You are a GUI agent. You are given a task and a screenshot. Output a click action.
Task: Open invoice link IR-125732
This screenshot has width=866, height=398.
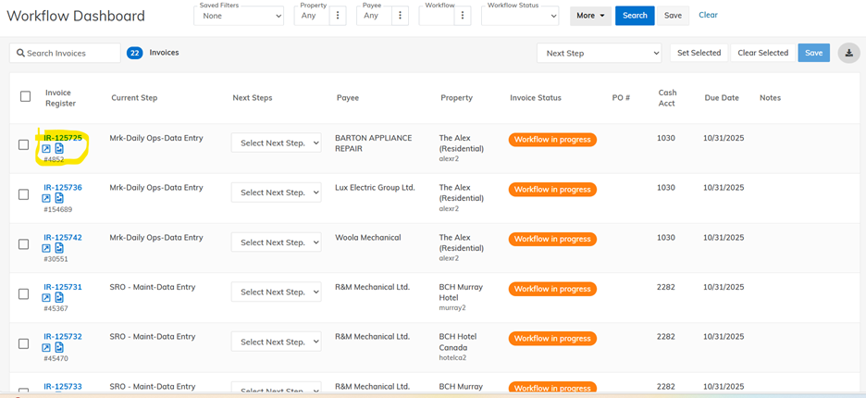tap(63, 337)
